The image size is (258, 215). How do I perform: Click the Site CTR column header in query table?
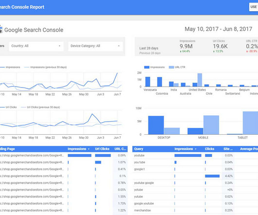point(228,149)
